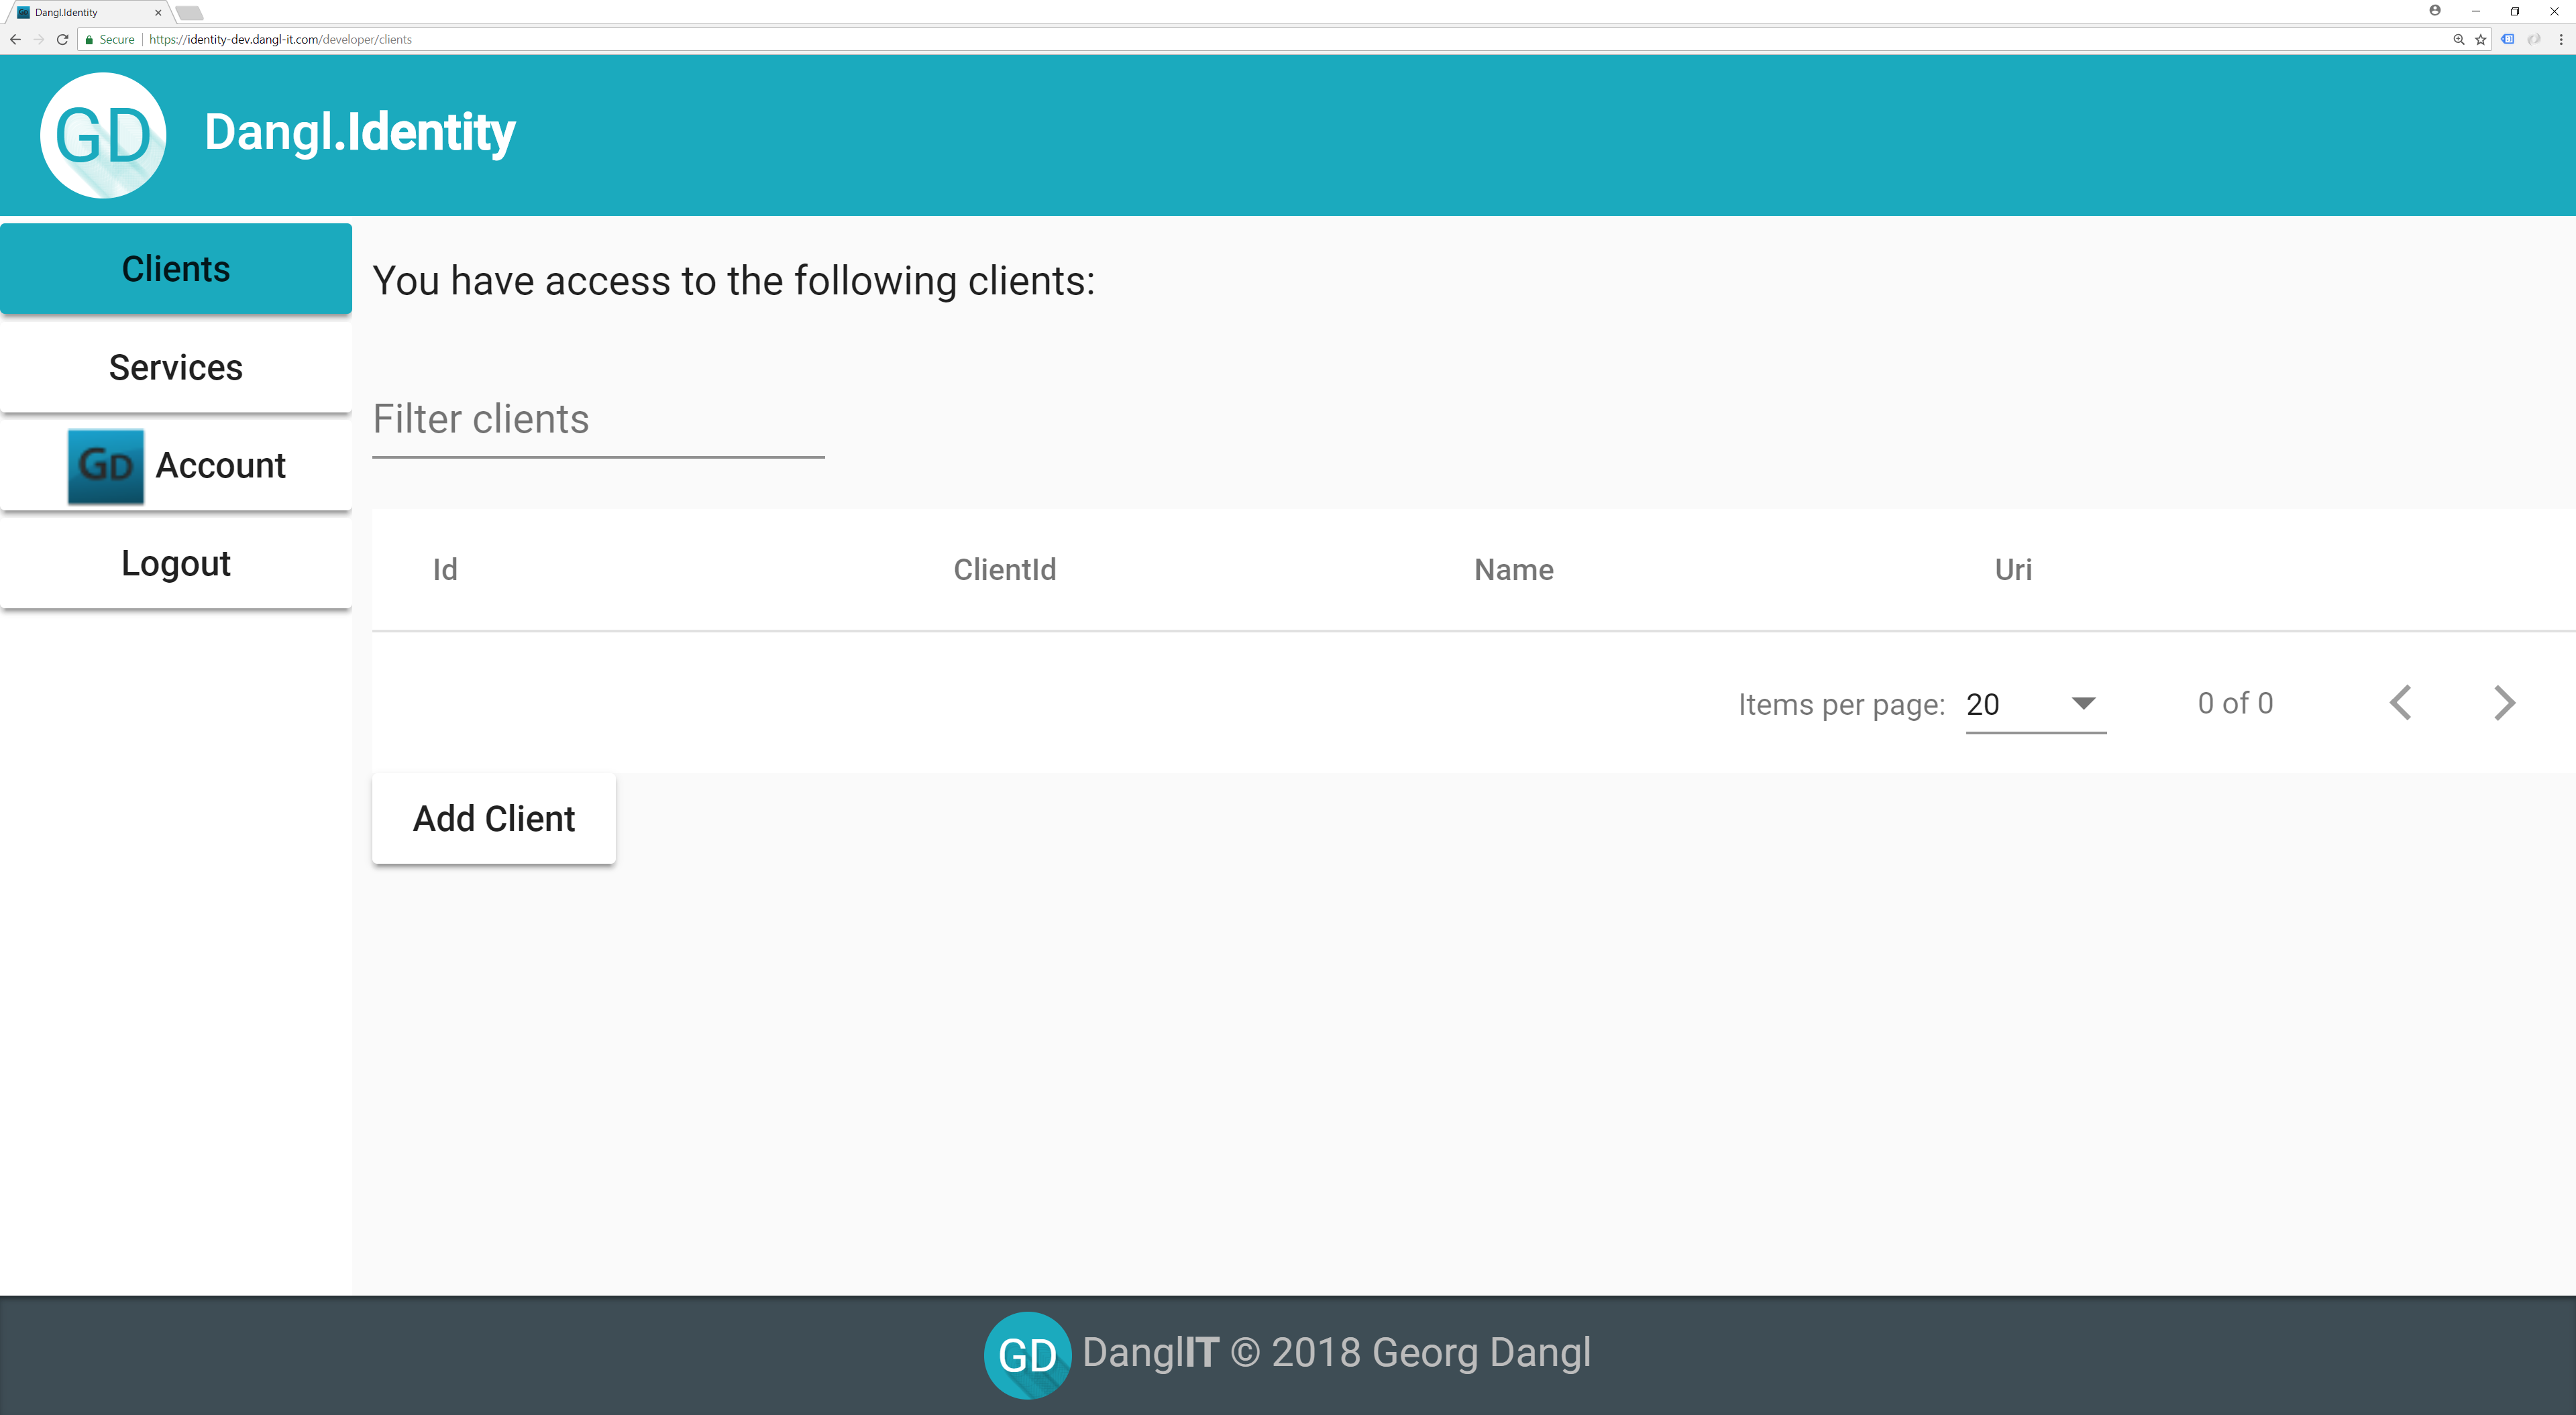Click Logout in the sidebar
Viewport: 2576px width, 1415px height.
tap(176, 563)
